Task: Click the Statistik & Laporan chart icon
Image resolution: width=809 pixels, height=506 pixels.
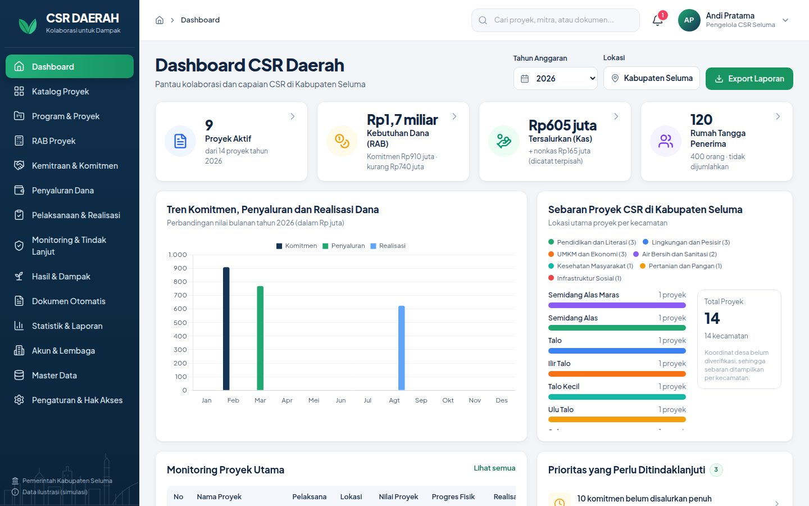Action: tap(19, 326)
